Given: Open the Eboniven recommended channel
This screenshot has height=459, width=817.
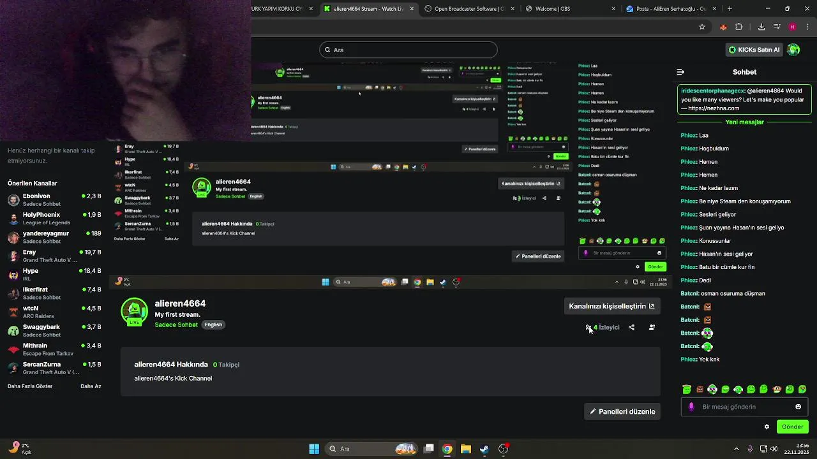Looking at the screenshot, I should click(x=54, y=200).
